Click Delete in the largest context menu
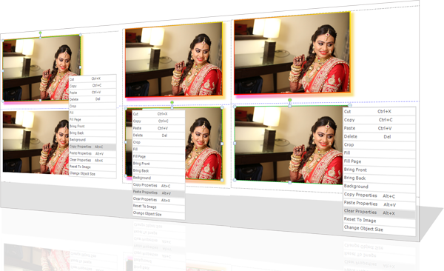 pos(379,137)
